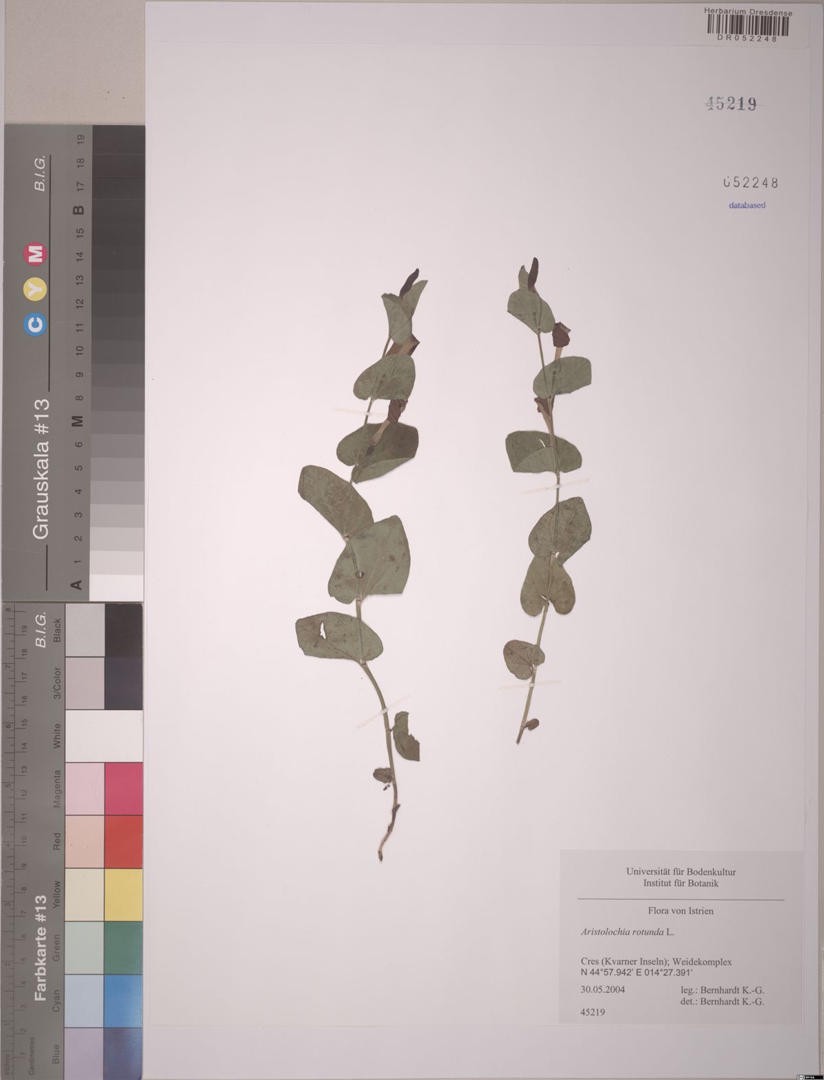Click the red M circle on grayscale card

tap(36, 255)
